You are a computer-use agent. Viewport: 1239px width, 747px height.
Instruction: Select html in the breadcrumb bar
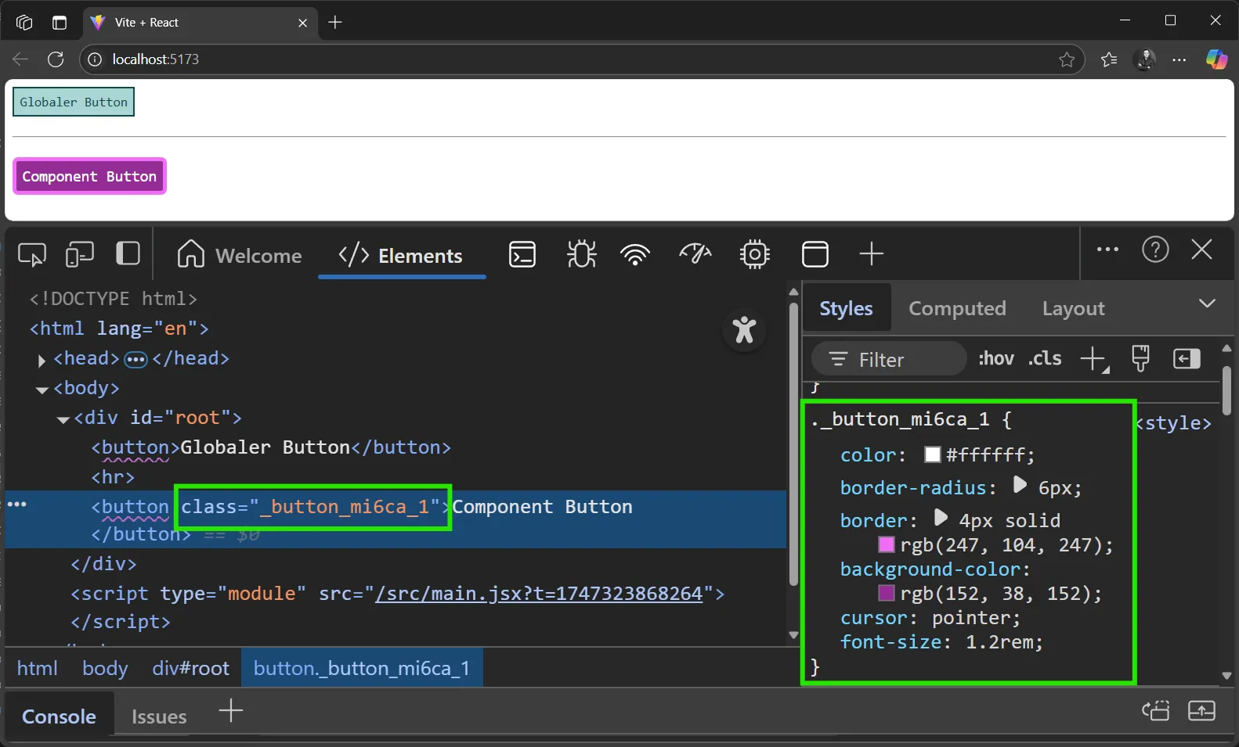click(x=38, y=668)
